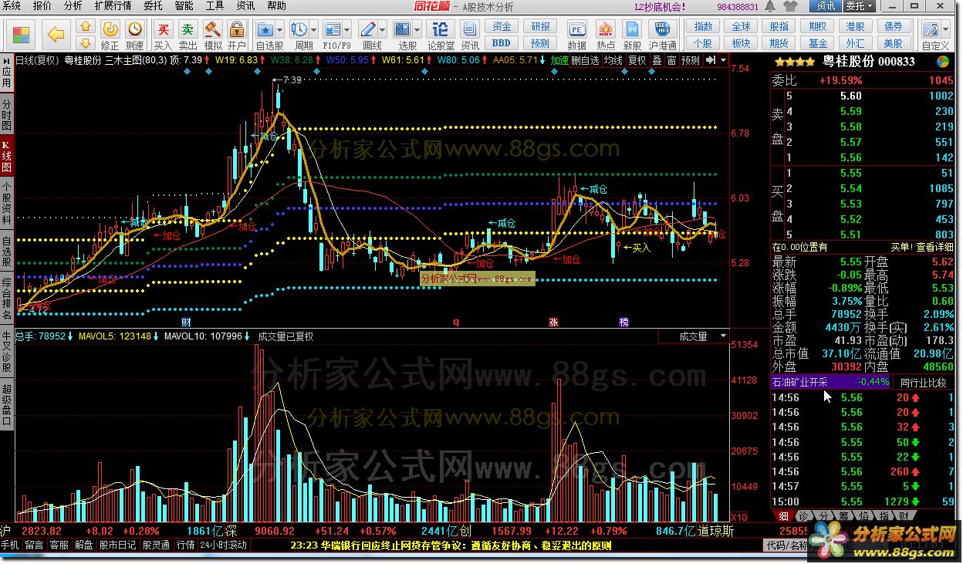963x564 pixels.
Task: Expand the 选股 dropdown arrow
Action: coord(418,30)
